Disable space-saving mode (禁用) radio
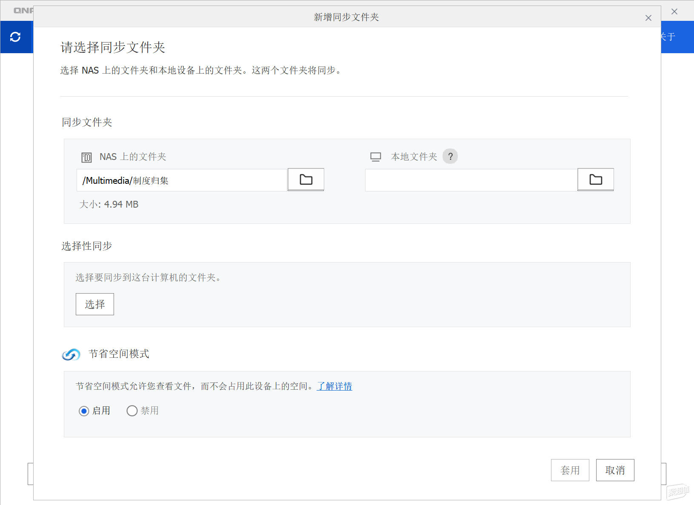The image size is (694, 505). coord(132,411)
